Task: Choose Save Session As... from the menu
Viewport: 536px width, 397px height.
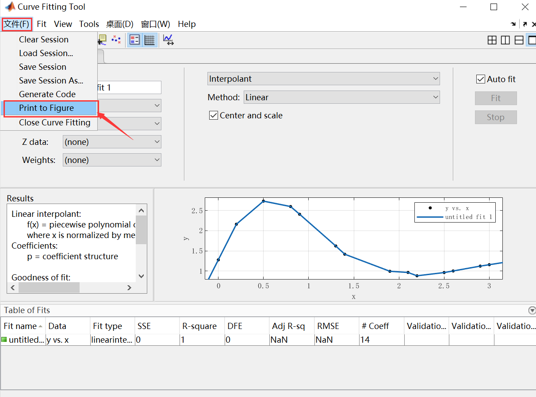Action: [49, 80]
